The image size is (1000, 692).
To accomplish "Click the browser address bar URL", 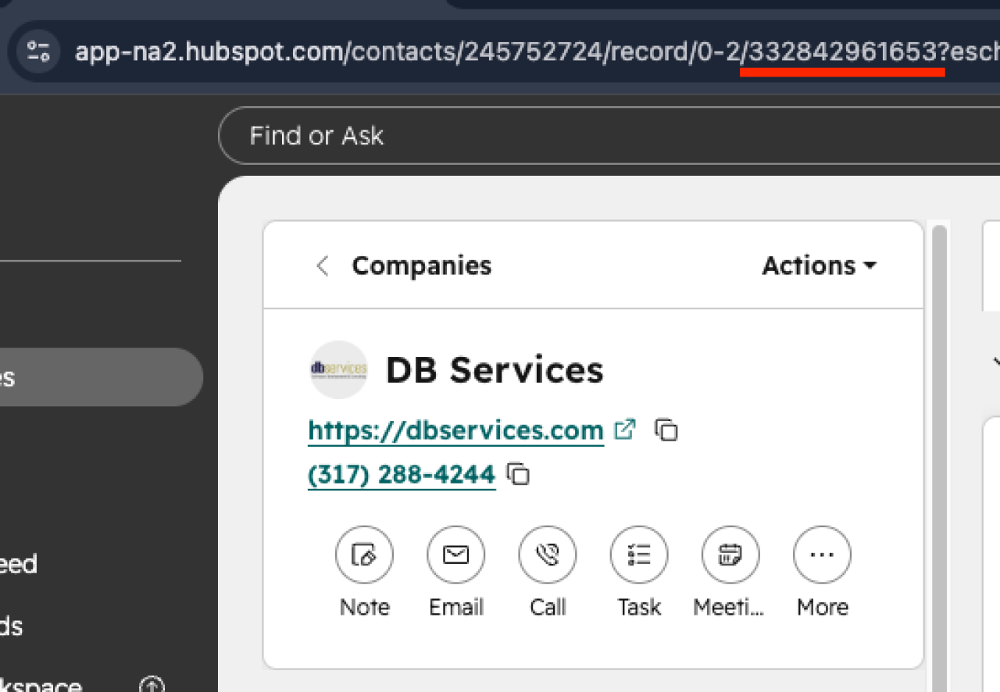I will (x=537, y=52).
